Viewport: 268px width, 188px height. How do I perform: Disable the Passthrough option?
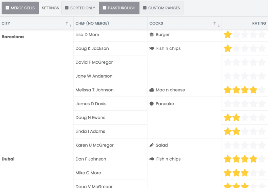click(119, 8)
